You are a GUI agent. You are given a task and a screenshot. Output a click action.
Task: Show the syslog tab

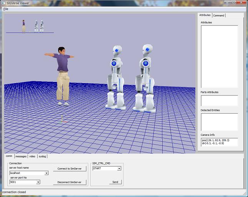(x=42, y=156)
